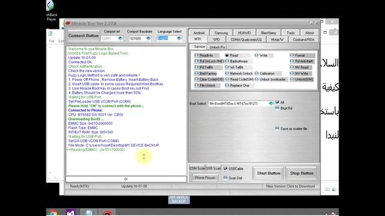
Task: Click log line 'Connected to Phone.'
Action: click(x=85, y=110)
